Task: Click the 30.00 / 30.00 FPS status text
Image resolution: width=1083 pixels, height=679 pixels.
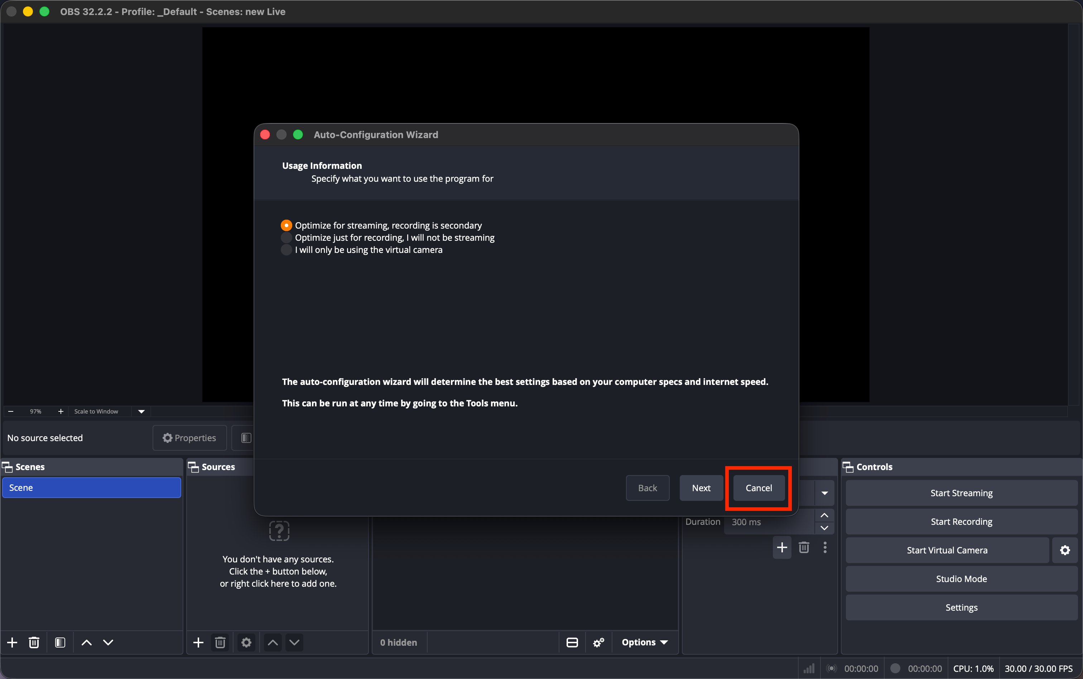Action: click(1039, 669)
